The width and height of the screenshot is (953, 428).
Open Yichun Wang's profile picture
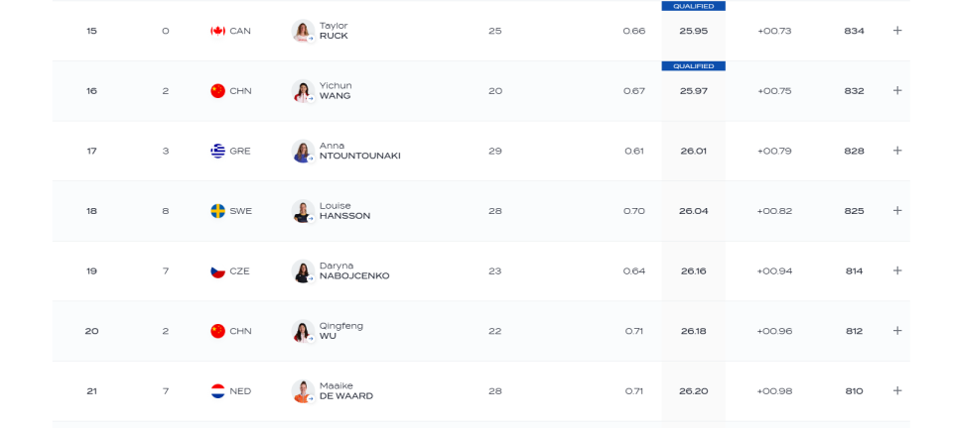(303, 91)
